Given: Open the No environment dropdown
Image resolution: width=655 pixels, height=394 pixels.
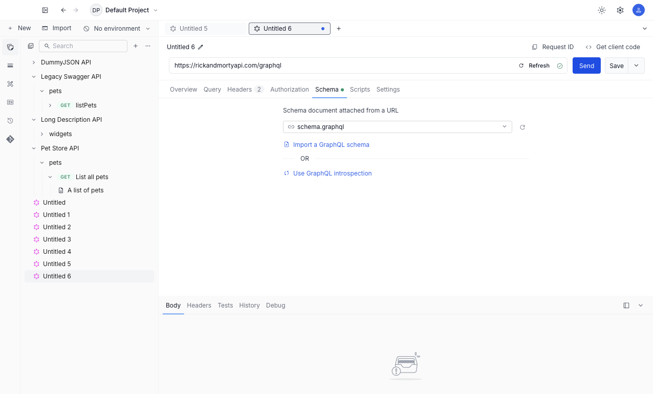Looking at the screenshot, I should 117,29.
